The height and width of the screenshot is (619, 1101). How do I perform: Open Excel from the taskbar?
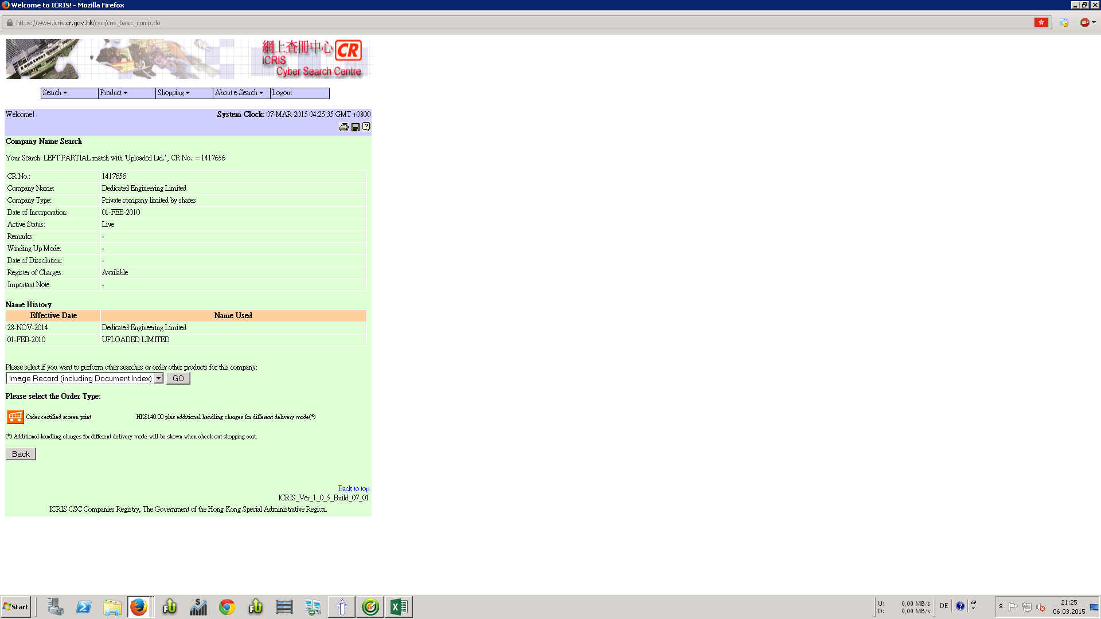click(x=399, y=607)
